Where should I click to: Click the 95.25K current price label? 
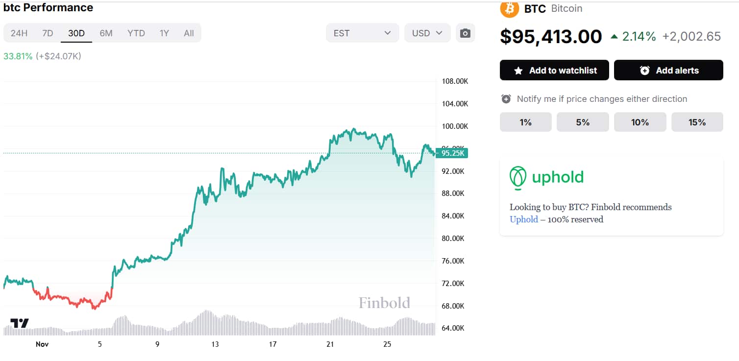point(452,153)
